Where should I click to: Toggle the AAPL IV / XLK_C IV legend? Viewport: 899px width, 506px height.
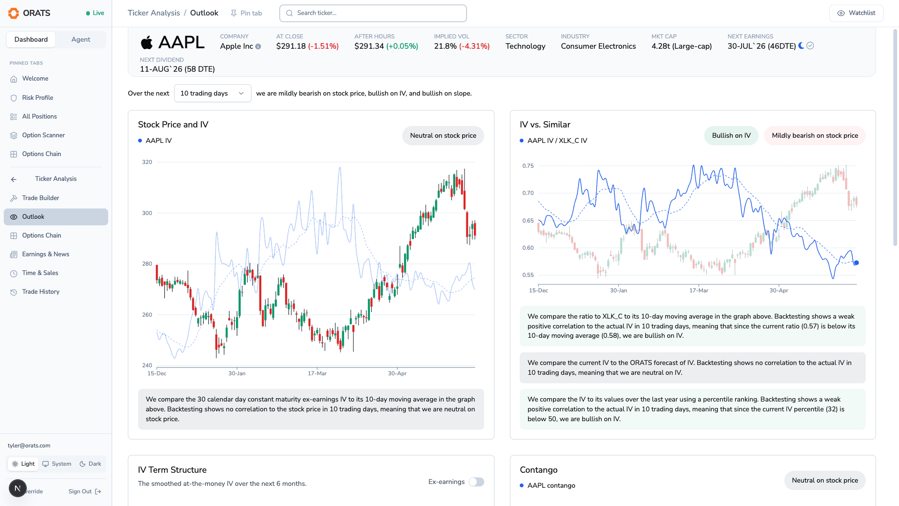click(553, 141)
